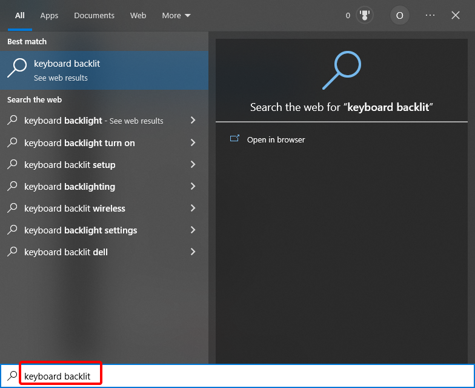
Task: Expand chevron for keyboard backlit setup
Action: pos(193,164)
